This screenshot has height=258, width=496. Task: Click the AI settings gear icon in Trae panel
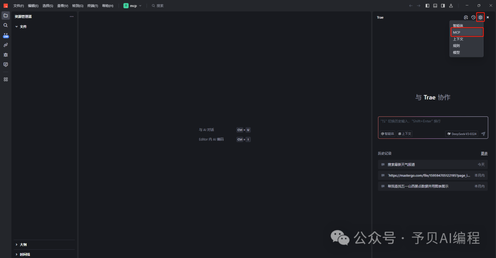tap(480, 17)
